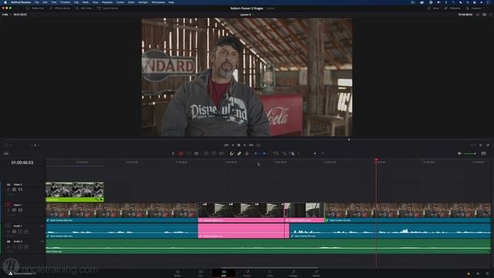Screen dimensions: 494x278
Task: Open the Trim menu
Action: [54, 2]
